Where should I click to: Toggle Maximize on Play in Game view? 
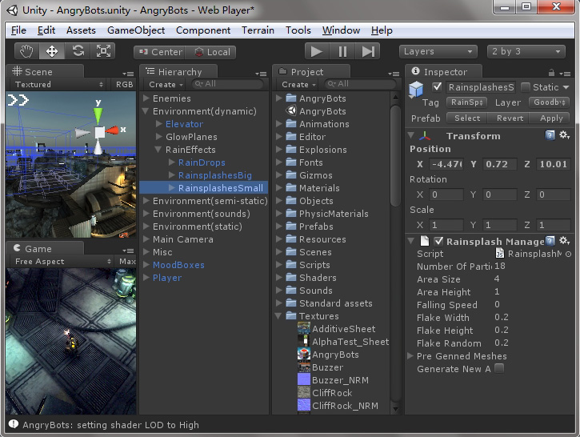(127, 261)
